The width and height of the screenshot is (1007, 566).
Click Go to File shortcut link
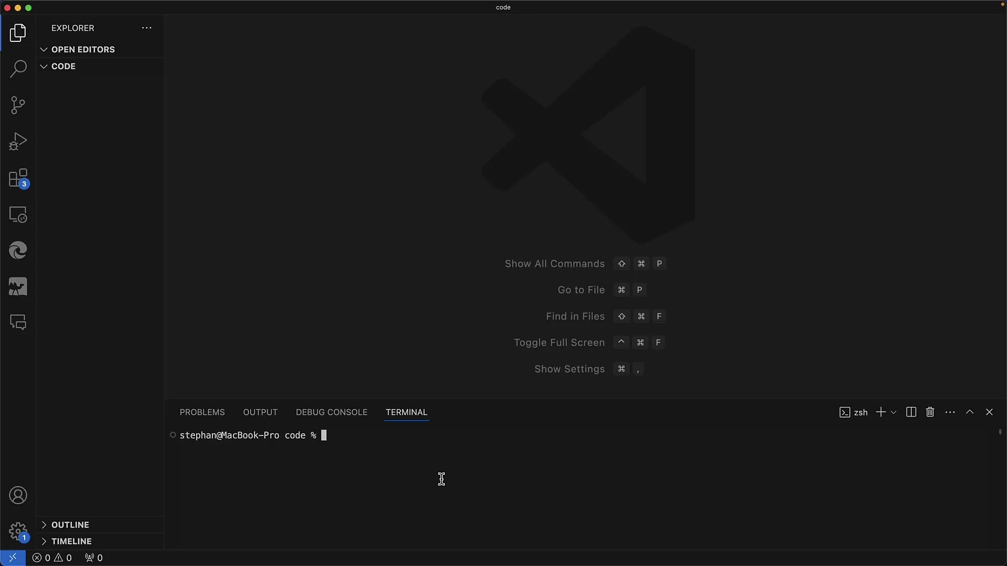click(x=581, y=290)
